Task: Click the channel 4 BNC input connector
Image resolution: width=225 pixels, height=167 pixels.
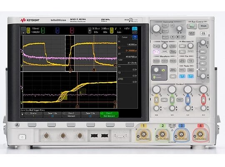Action: point(200,134)
